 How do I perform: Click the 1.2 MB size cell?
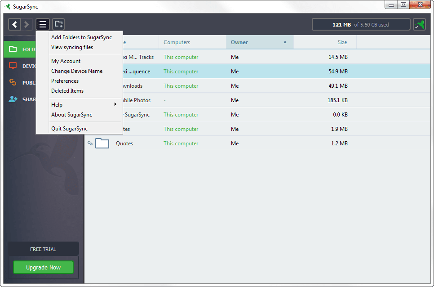(x=339, y=143)
